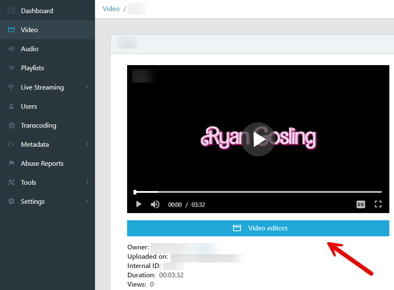Image resolution: width=394 pixels, height=290 pixels.
Task: Start video with large center play button
Action: coord(258,139)
